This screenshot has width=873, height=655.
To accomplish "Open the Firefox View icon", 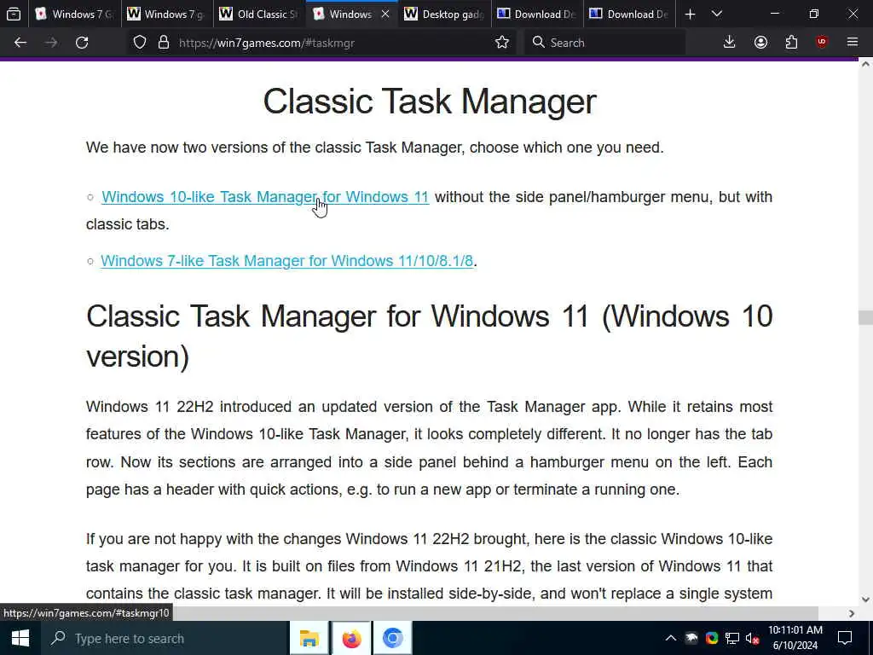I will coord(14,14).
